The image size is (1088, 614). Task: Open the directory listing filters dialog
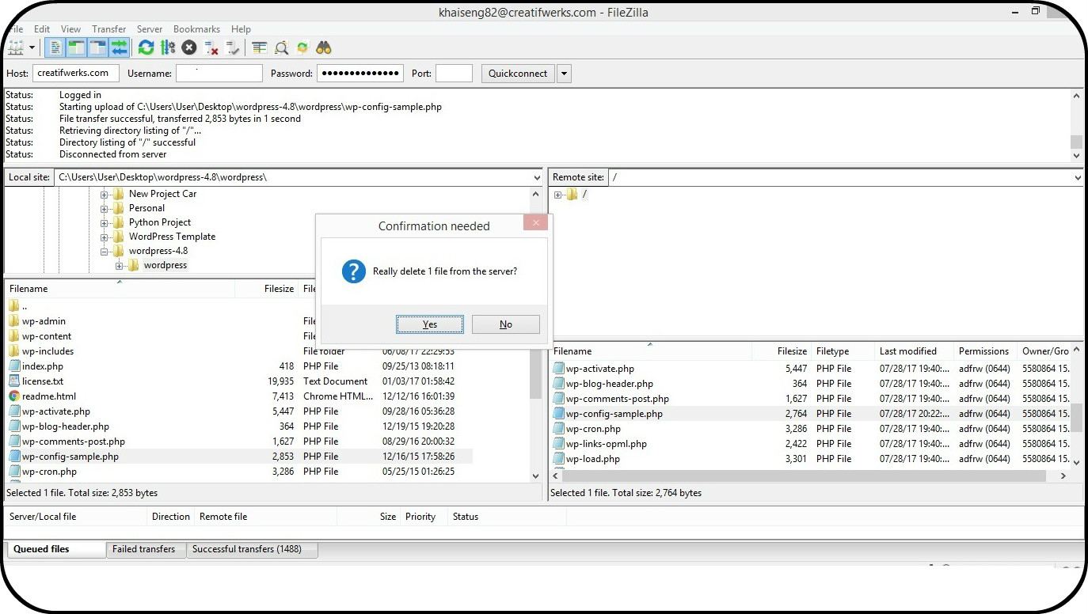point(260,47)
